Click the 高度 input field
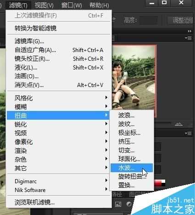Image resolution: width=195 pixels, height=215 pixels. [x=149, y=20]
